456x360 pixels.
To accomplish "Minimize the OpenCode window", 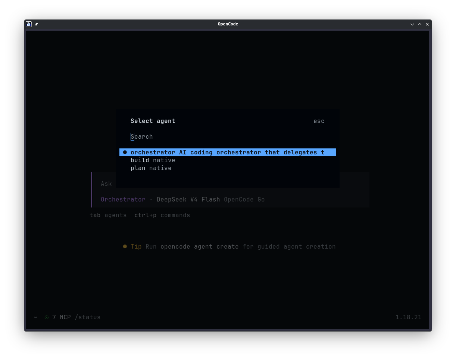I will (412, 24).
